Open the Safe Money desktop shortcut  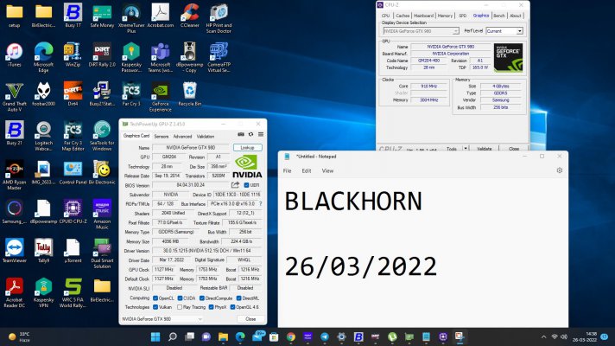pyautogui.click(x=102, y=16)
